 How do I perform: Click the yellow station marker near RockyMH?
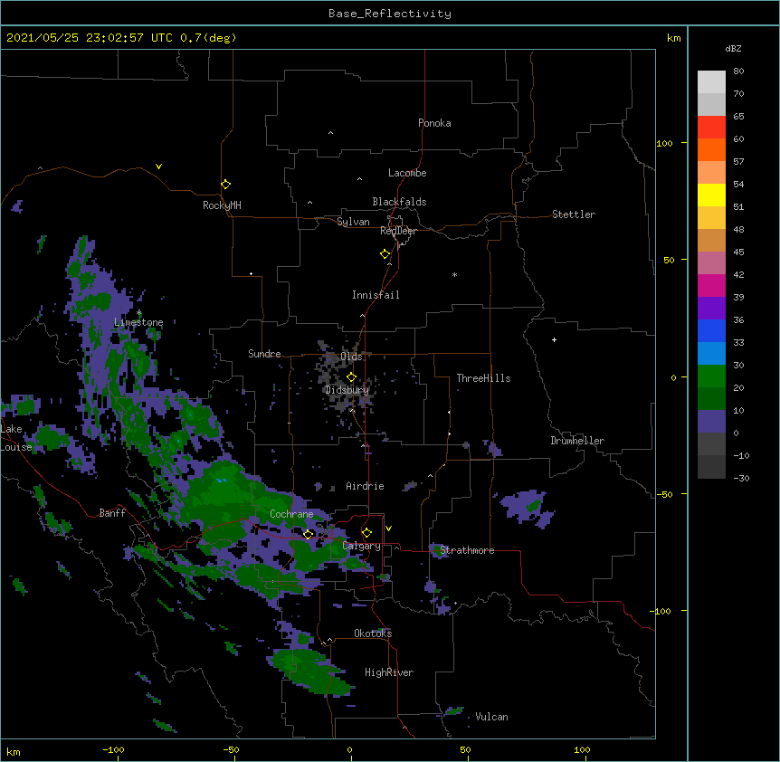click(x=225, y=185)
